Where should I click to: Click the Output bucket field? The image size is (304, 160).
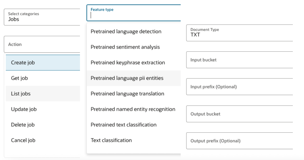239,114
